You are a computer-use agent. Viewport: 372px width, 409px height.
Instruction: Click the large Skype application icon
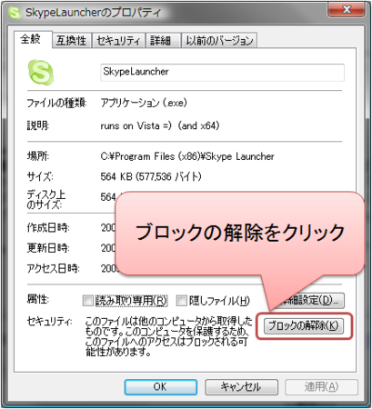click(x=41, y=73)
